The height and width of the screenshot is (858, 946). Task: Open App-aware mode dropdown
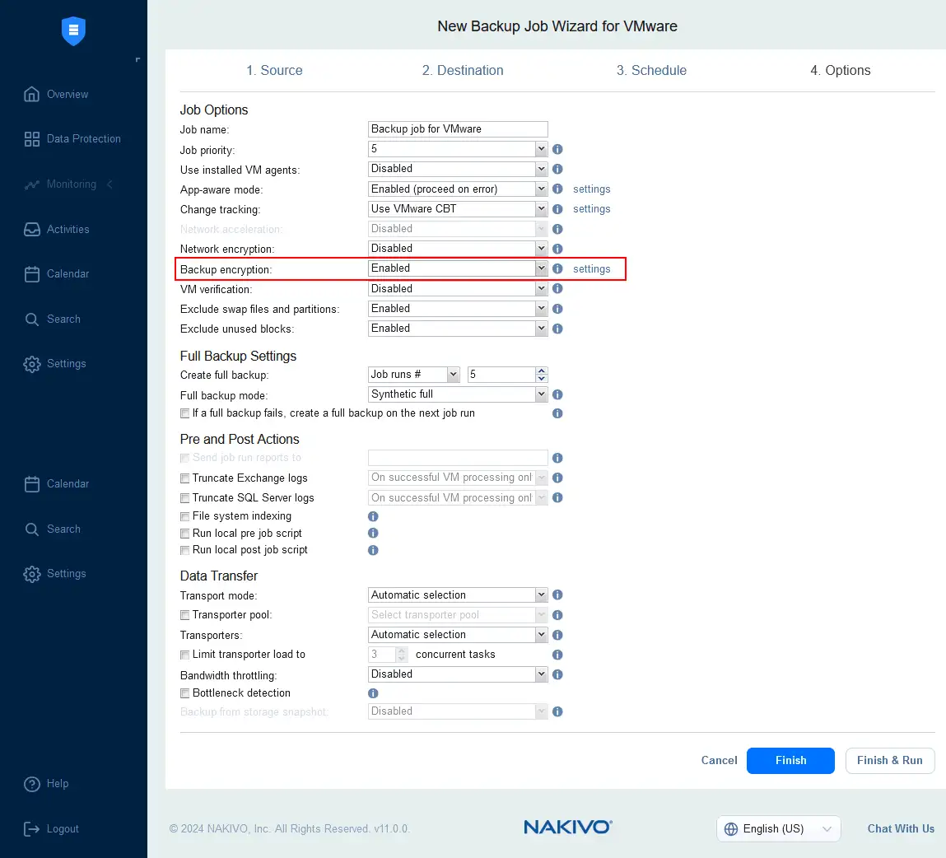(x=458, y=189)
